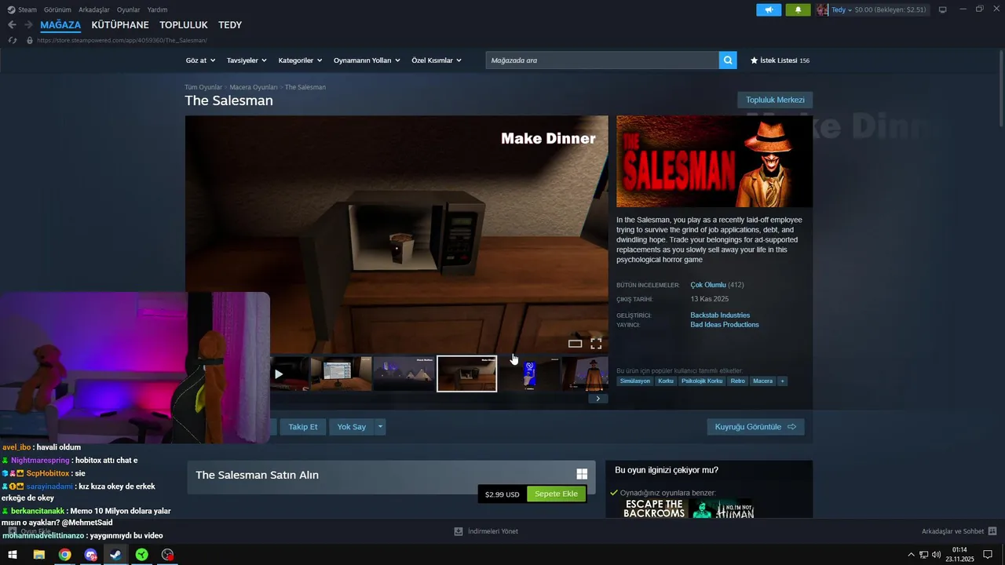Viewport: 1005px width, 565px height.
Task: Switch to Big Picture mode monitor icon
Action: point(943,9)
